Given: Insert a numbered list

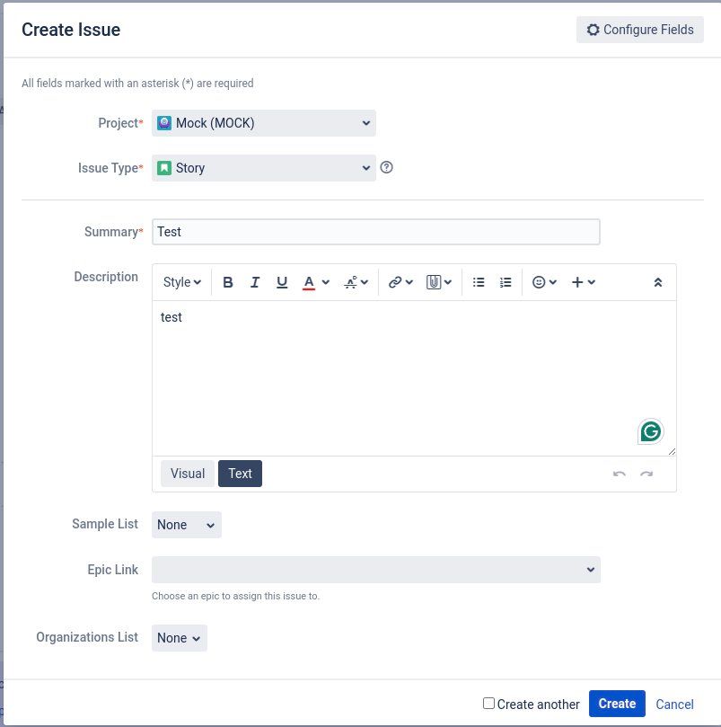Looking at the screenshot, I should point(506,282).
